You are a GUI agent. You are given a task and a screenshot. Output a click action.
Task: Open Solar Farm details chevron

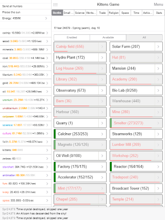click(159, 46)
